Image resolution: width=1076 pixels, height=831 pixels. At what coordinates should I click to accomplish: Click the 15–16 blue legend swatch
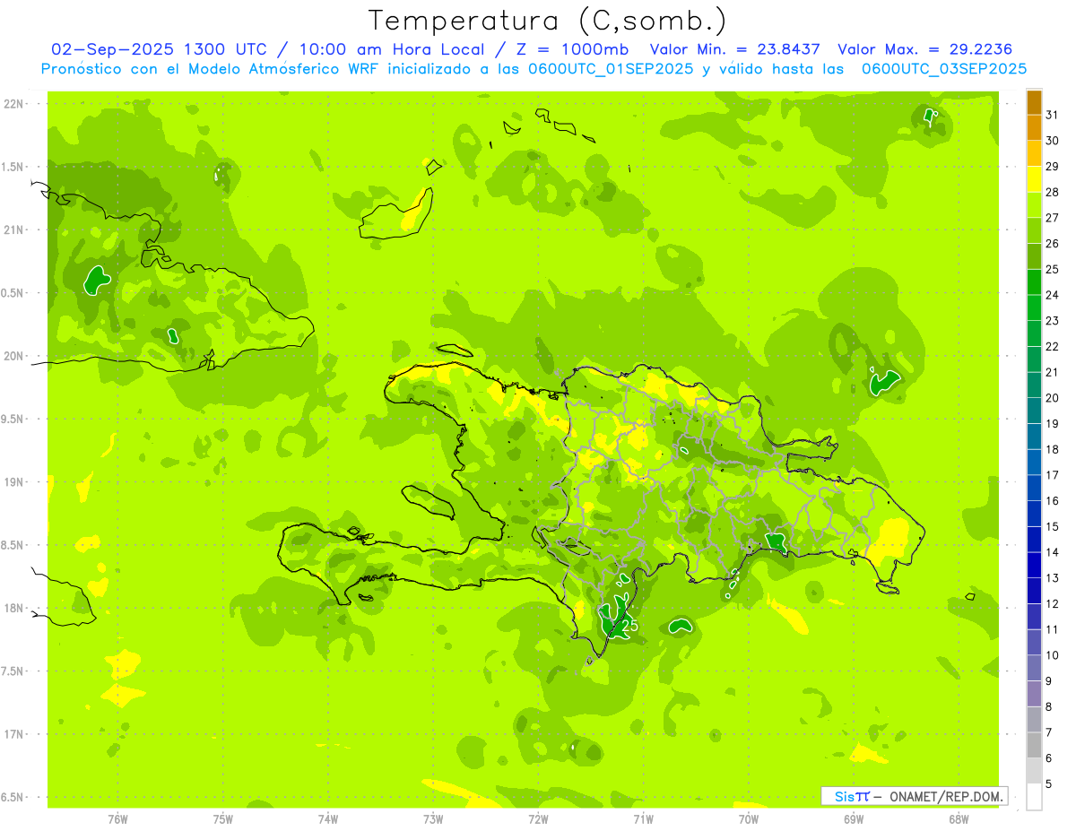tap(1034, 514)
